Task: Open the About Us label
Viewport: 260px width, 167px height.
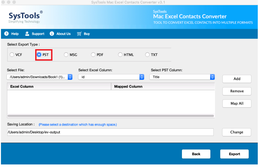Action: click(64, 34)
